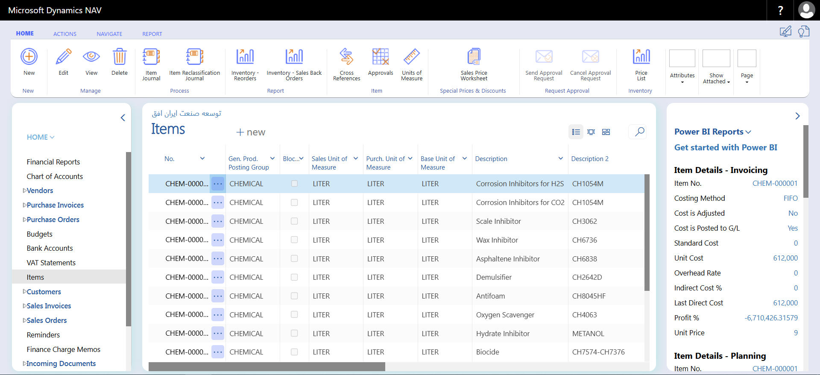Click Unit Cost value 612,000
Image resolution: width=820 pixels, height=375 pixels.
(785, 258)
